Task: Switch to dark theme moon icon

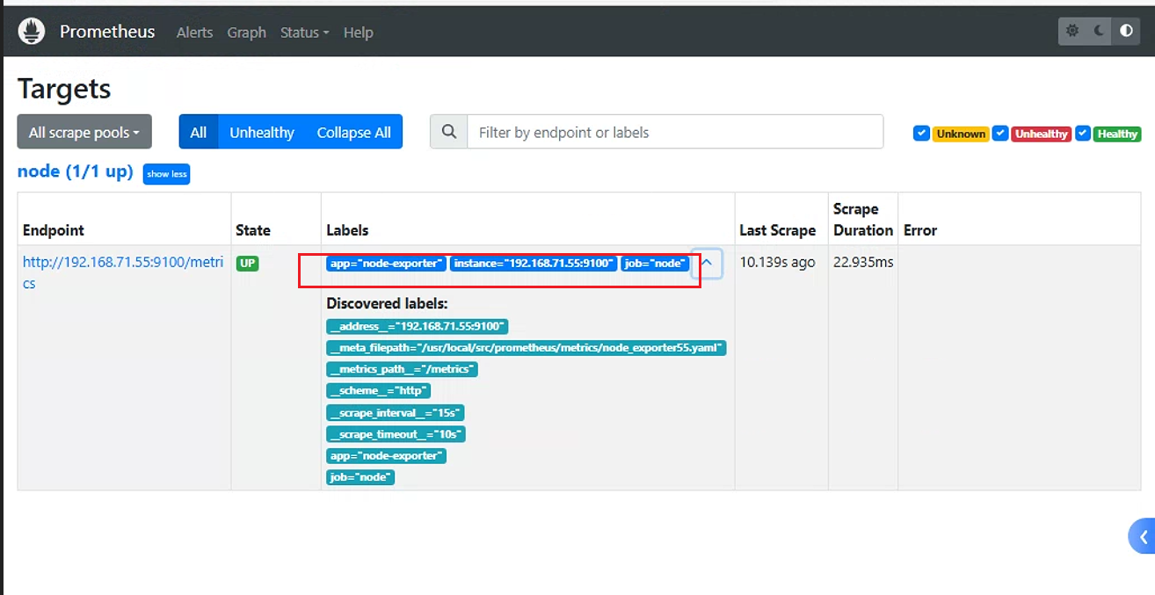Action: [x=1100, y=31]
